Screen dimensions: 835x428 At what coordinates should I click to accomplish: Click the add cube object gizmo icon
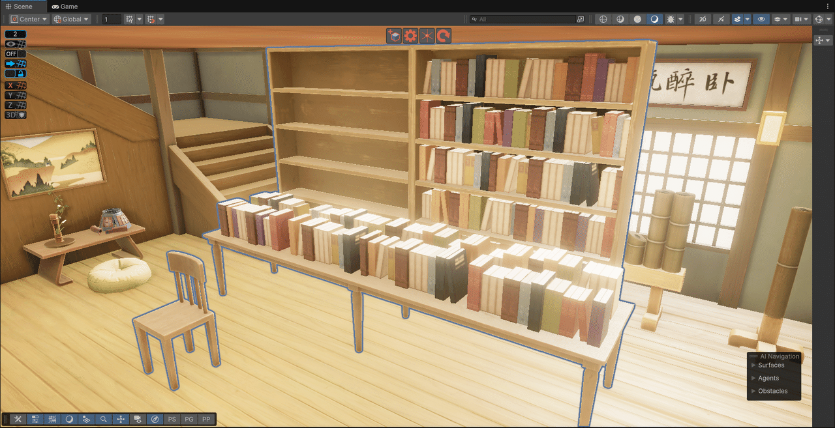click(394, 36)
